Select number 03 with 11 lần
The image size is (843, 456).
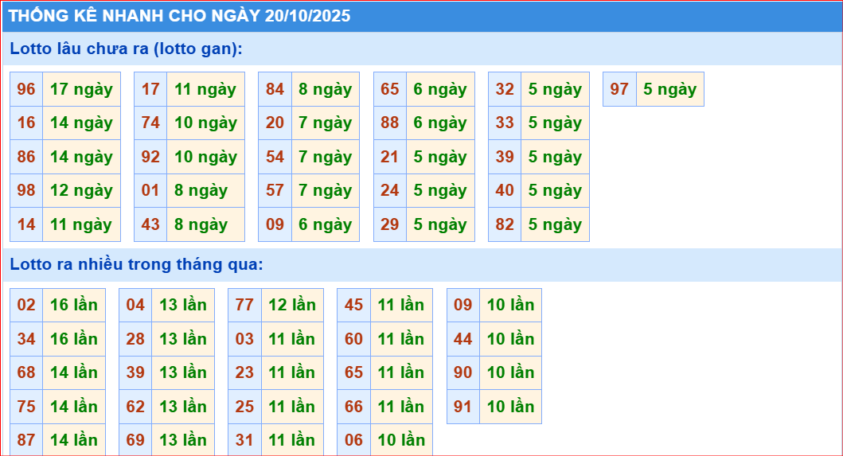click(244, 339)
